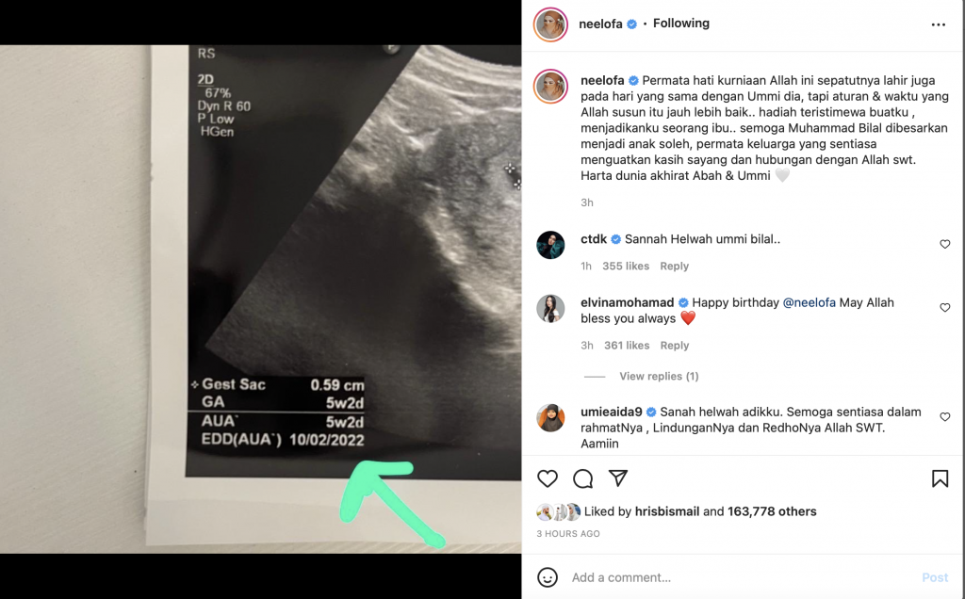
Task: Like the post with heart icon
Action: [548, 478]
